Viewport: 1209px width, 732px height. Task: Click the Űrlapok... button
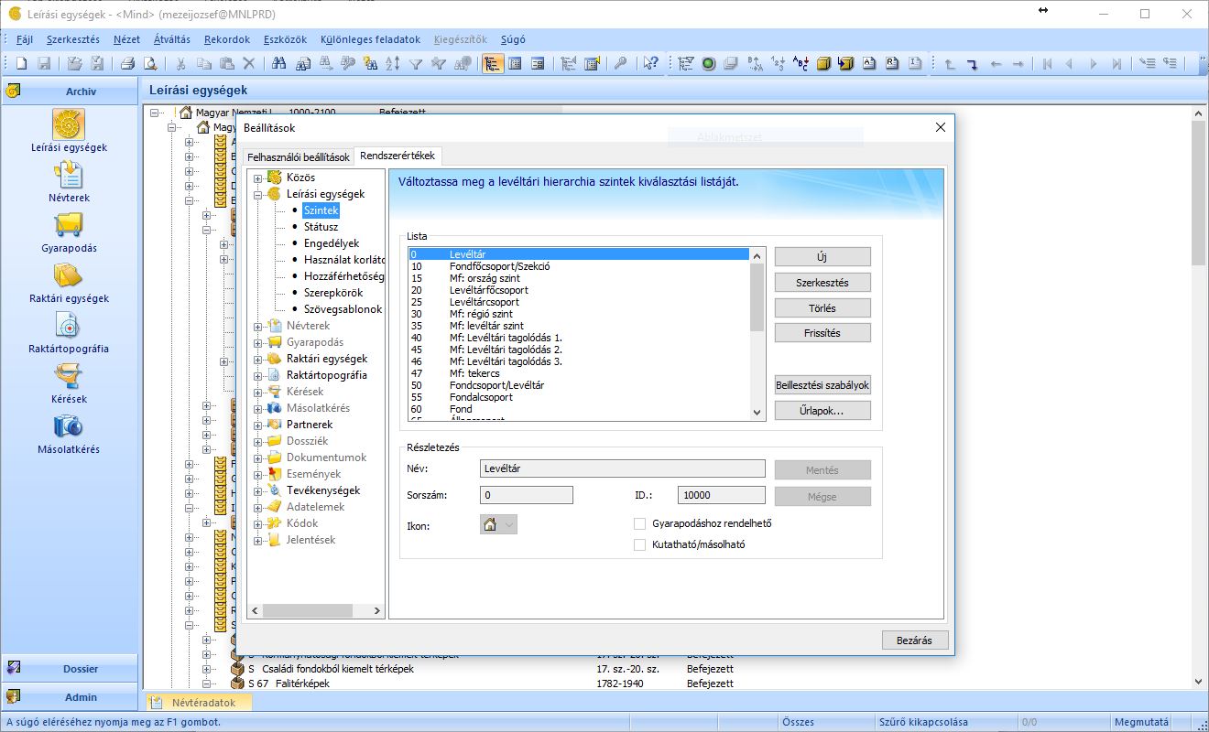(x=822, y=411)
